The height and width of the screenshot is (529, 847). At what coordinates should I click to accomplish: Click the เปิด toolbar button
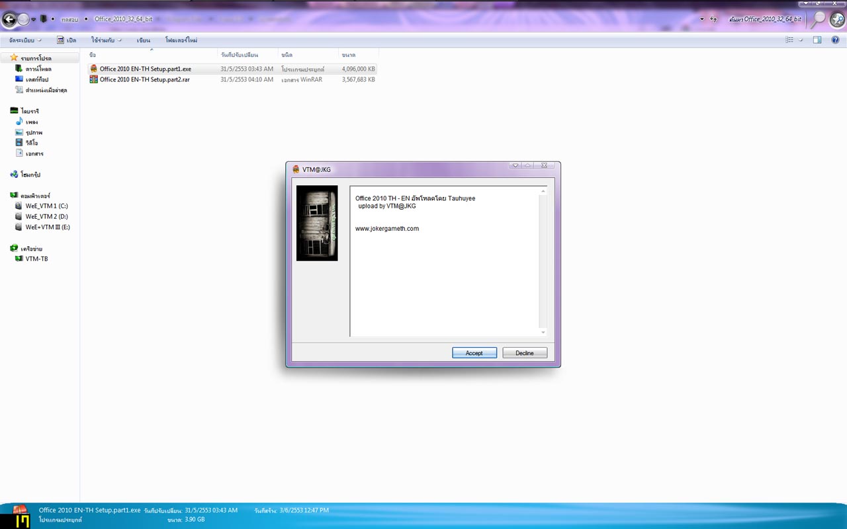click(67, 40)
